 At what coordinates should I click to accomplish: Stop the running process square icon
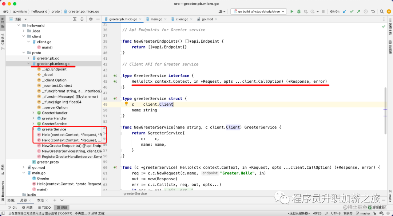[323, 12]
